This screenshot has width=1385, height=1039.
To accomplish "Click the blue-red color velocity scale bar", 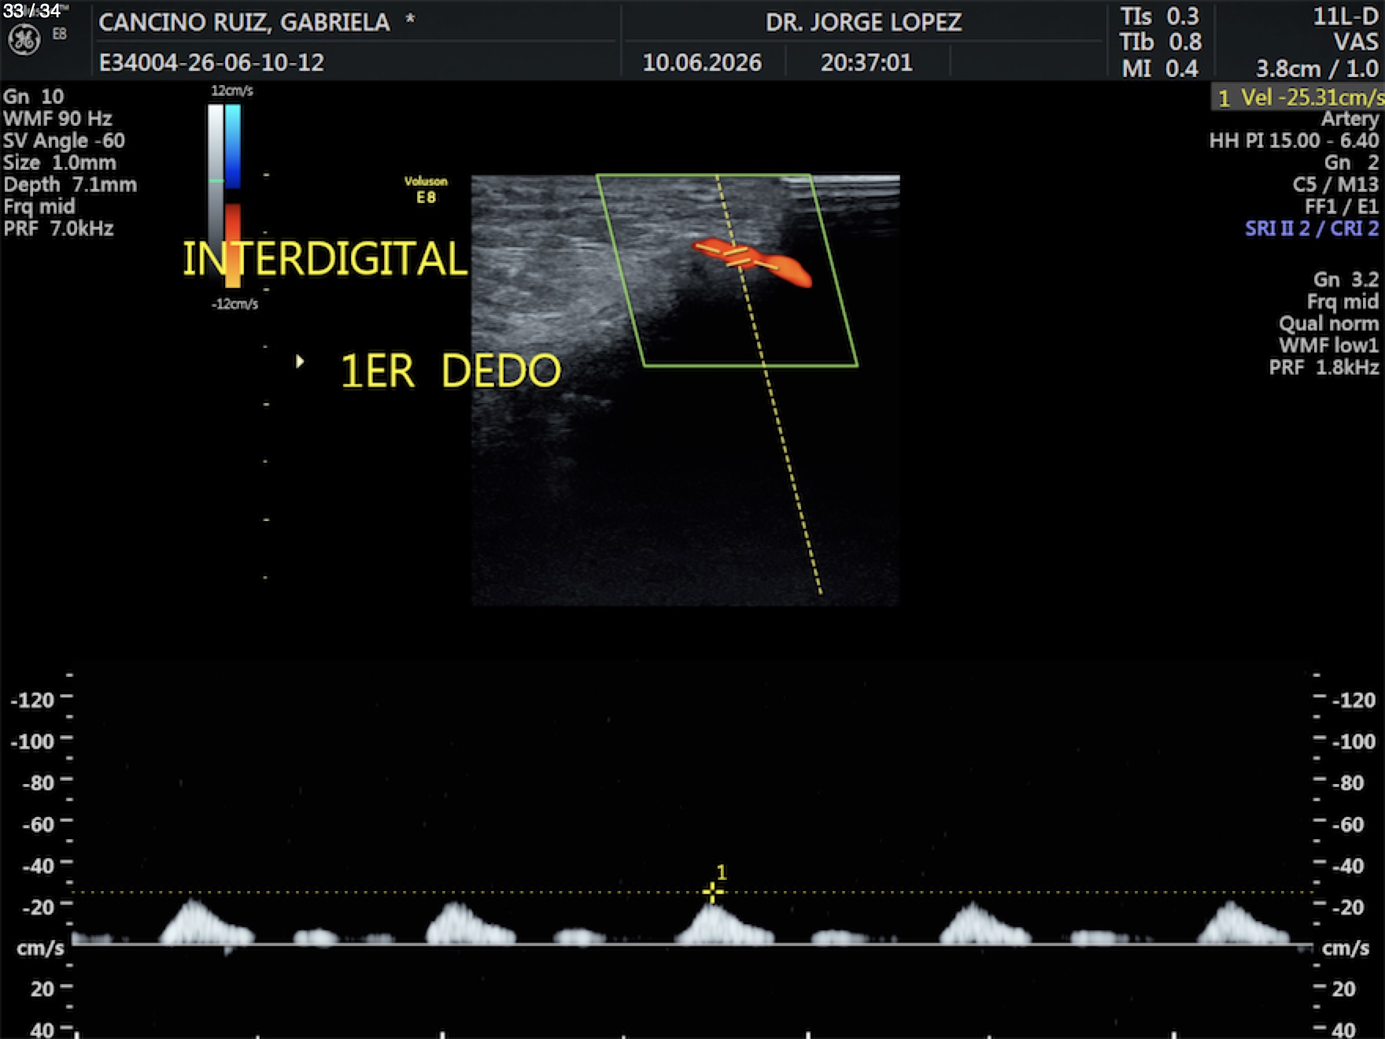I will pyautogui.click(x=233, y=196).
